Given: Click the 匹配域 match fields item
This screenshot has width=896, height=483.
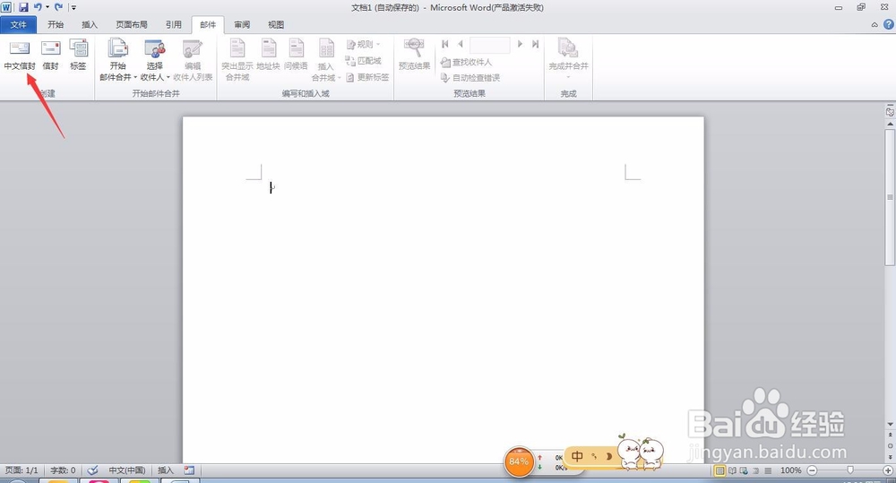Looking at the screenshot, I should 363,61.
